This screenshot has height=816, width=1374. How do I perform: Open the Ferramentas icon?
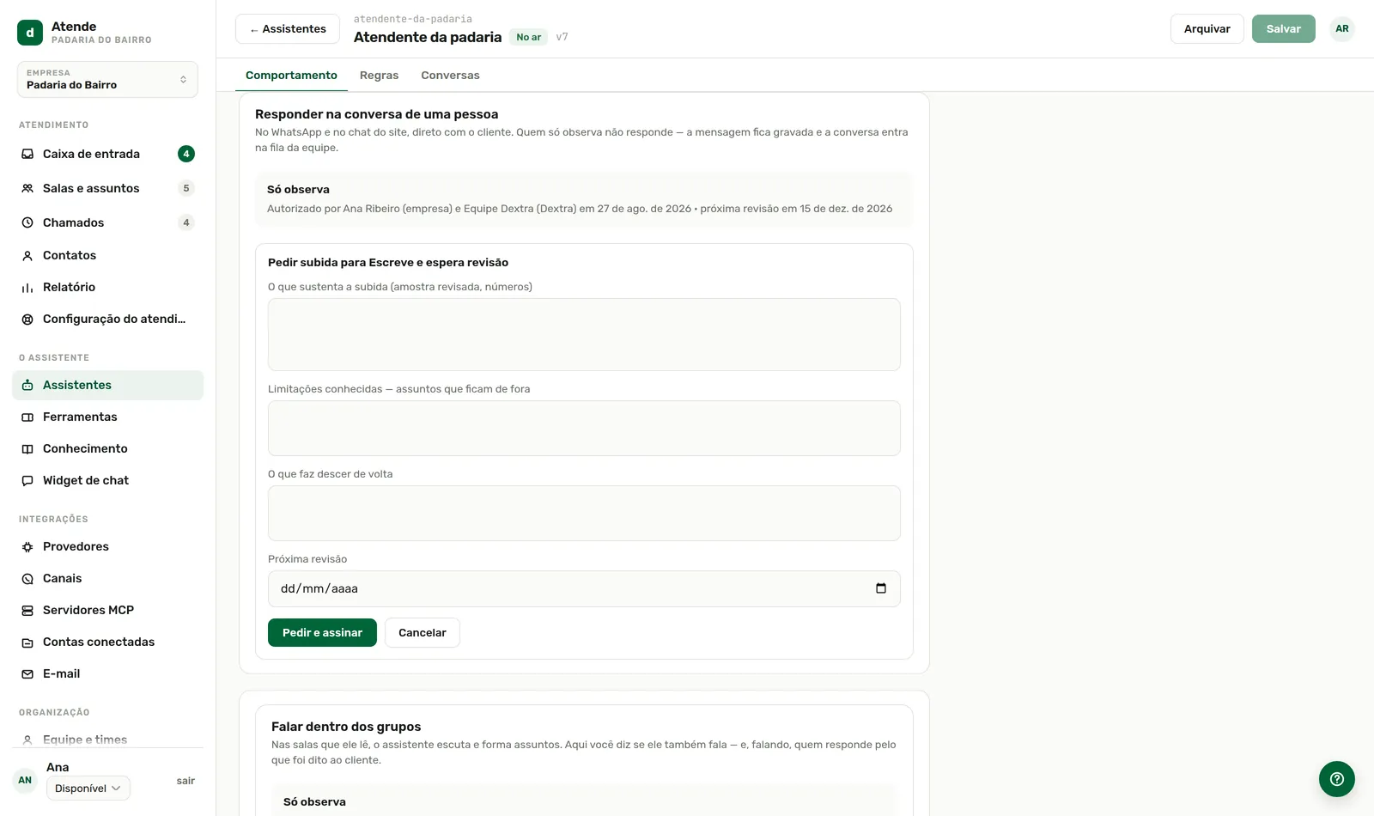[x=27, y=417]
